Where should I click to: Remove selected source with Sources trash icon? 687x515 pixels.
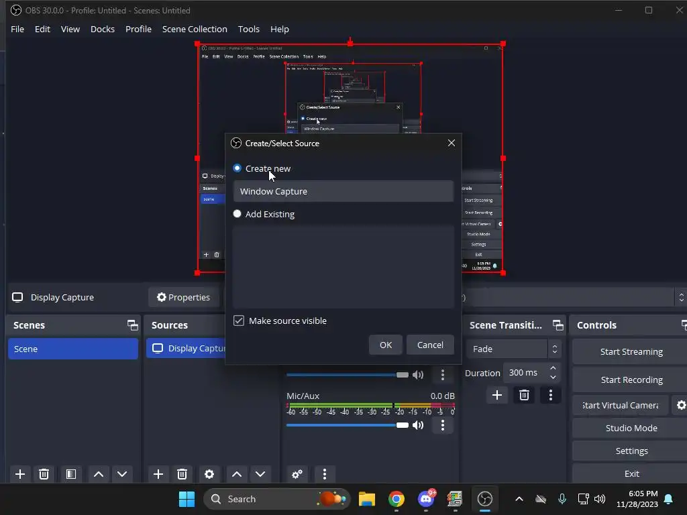182,474
